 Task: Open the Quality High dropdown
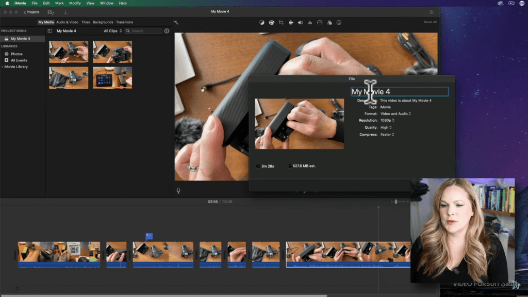(x=386, y=128)
